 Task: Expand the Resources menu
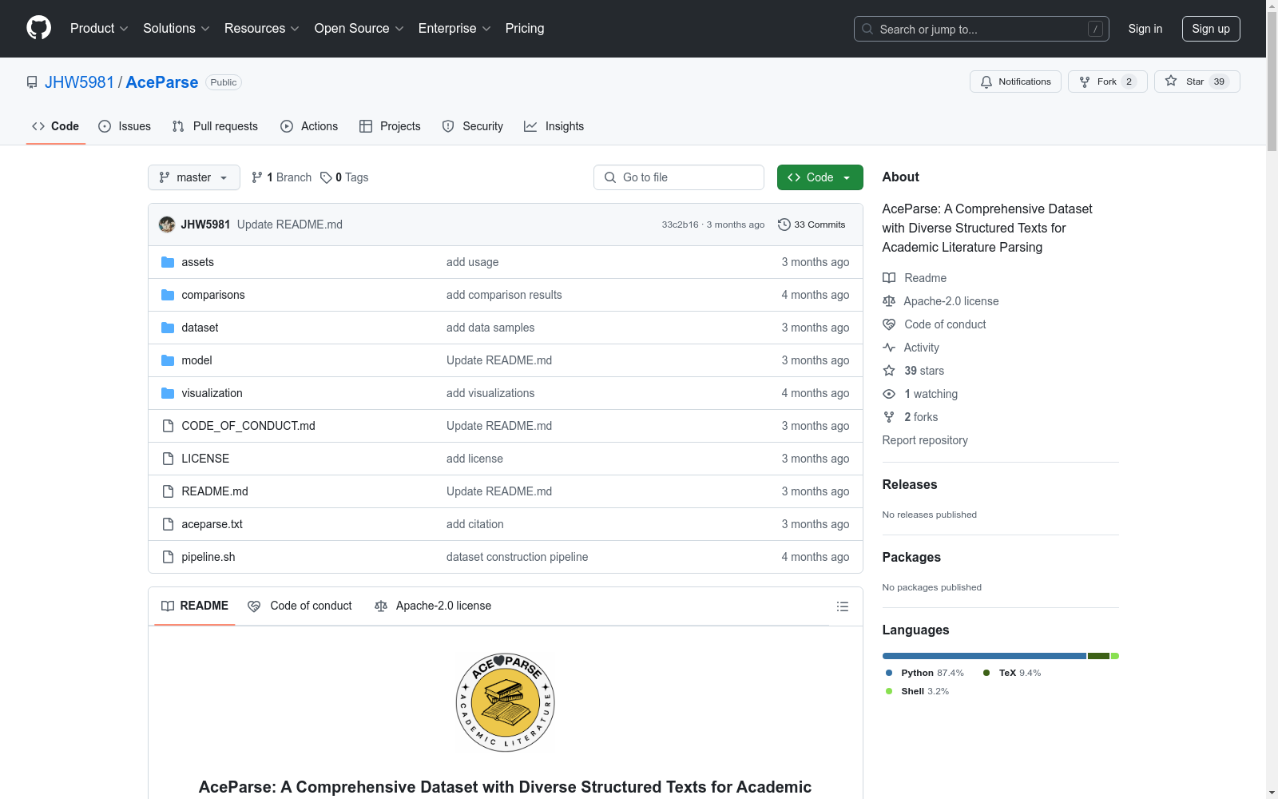262,28
